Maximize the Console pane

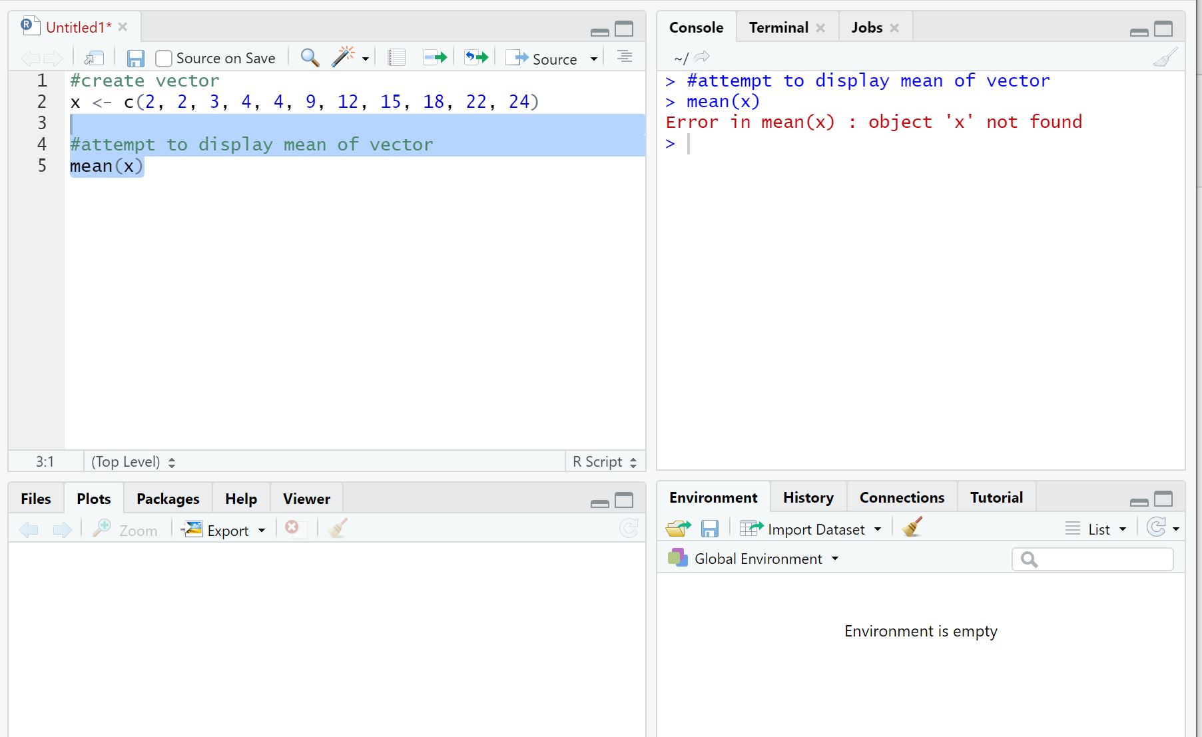1163,29
